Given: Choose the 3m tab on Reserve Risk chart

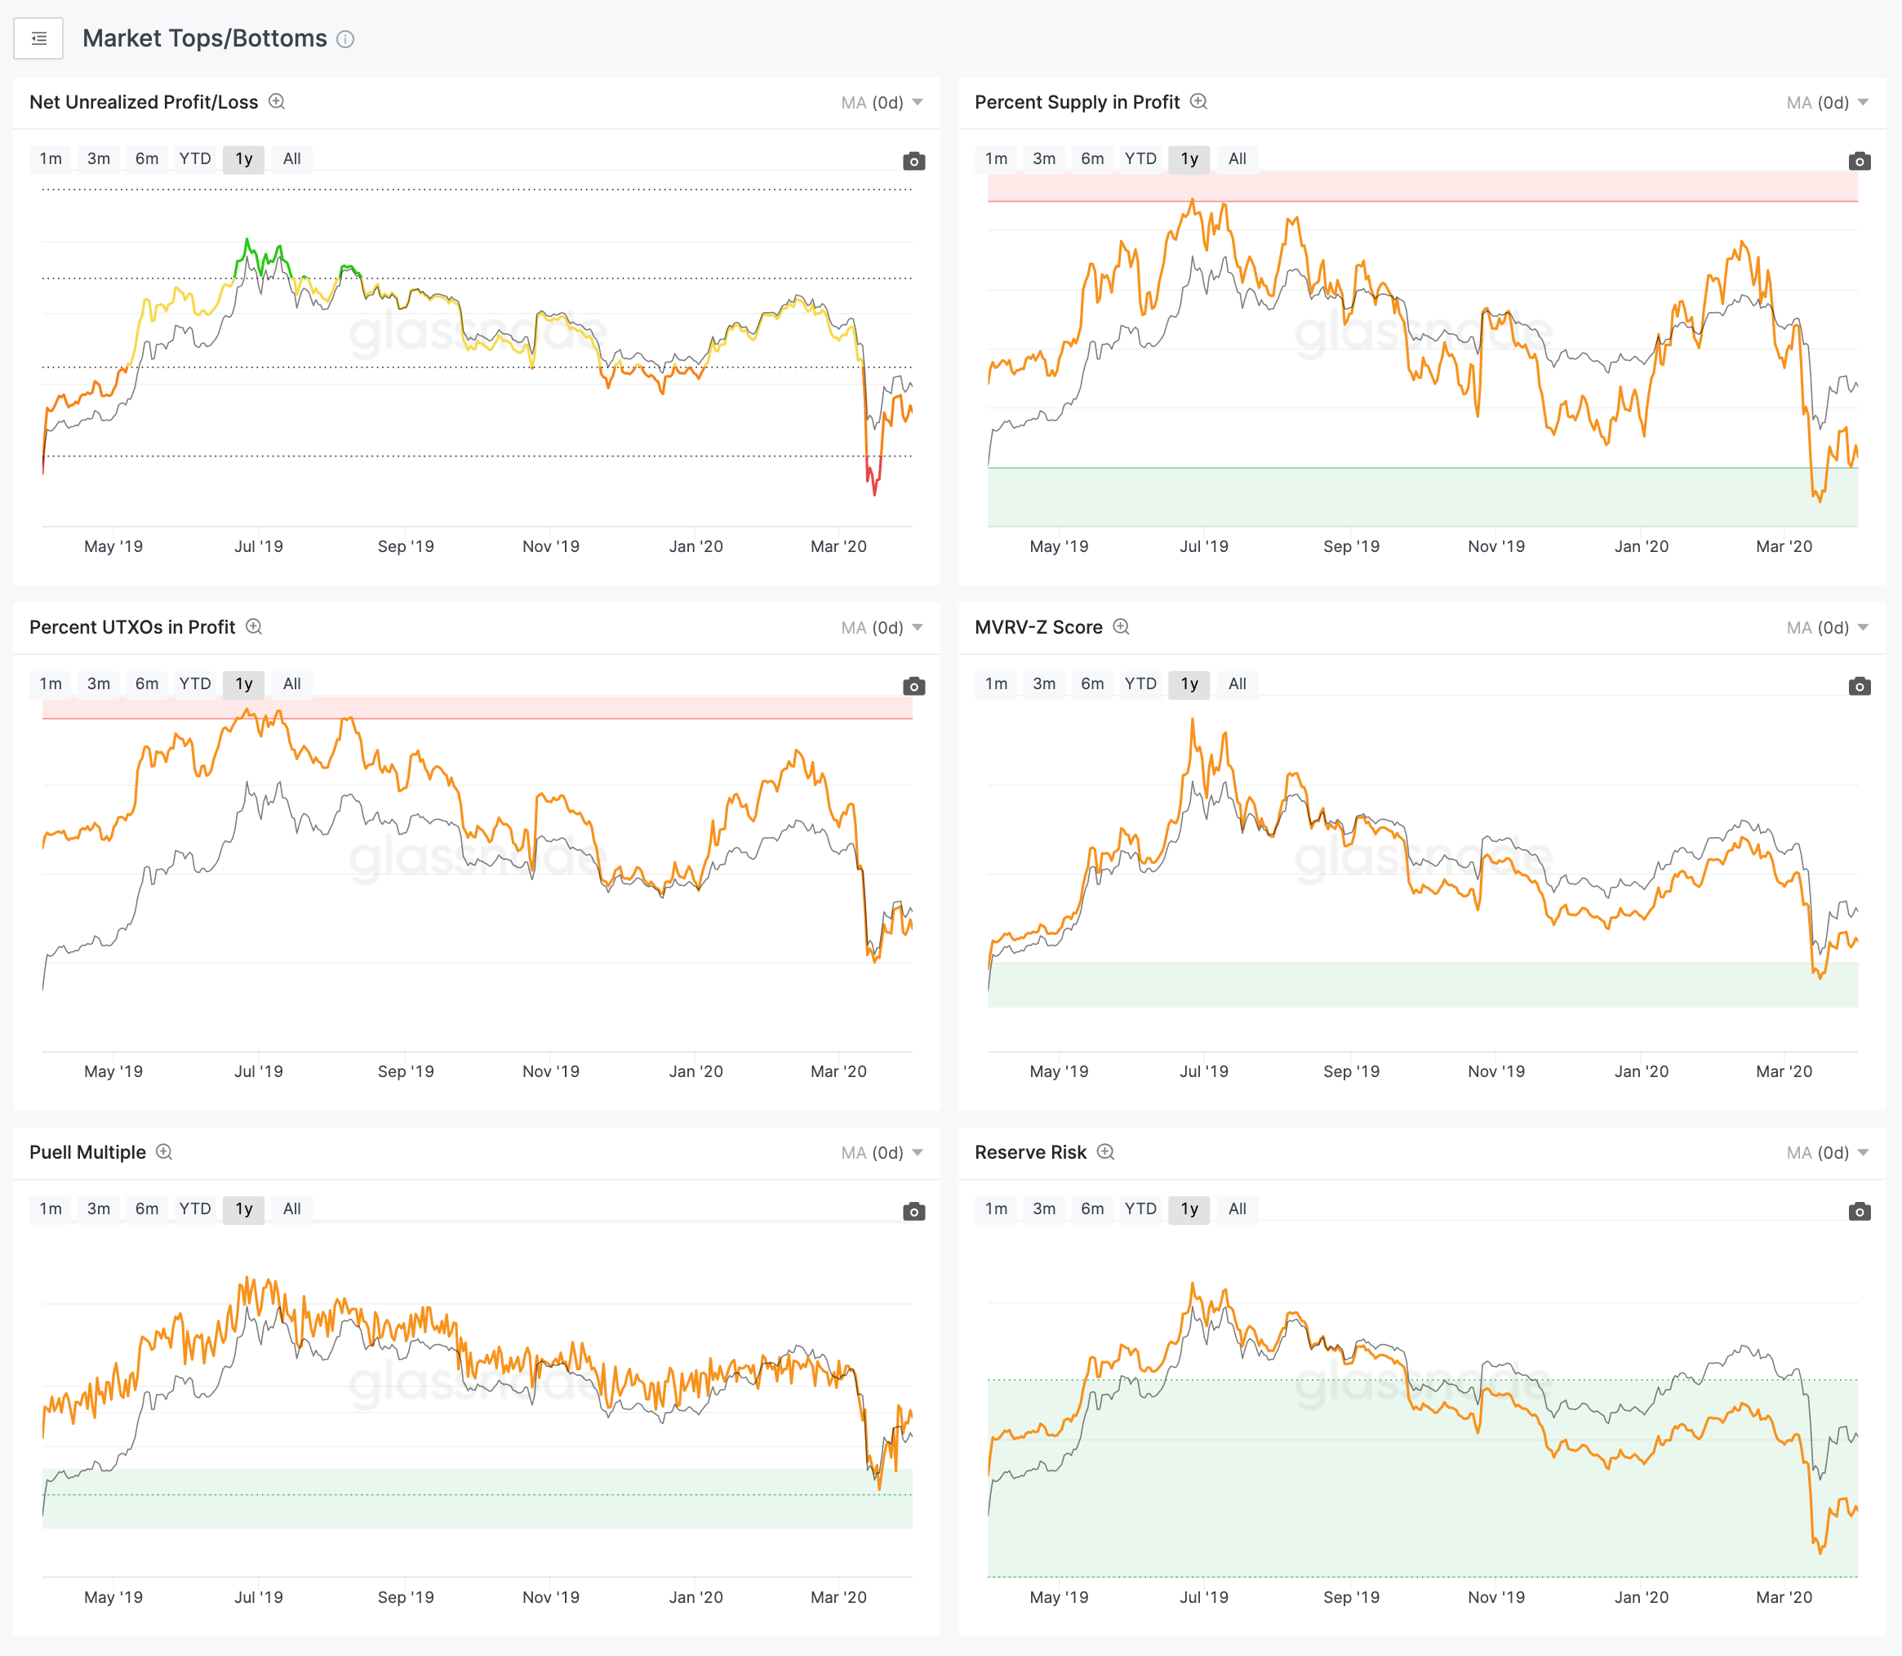Looking at the screenshot, I should [x=1044, y=1209].
